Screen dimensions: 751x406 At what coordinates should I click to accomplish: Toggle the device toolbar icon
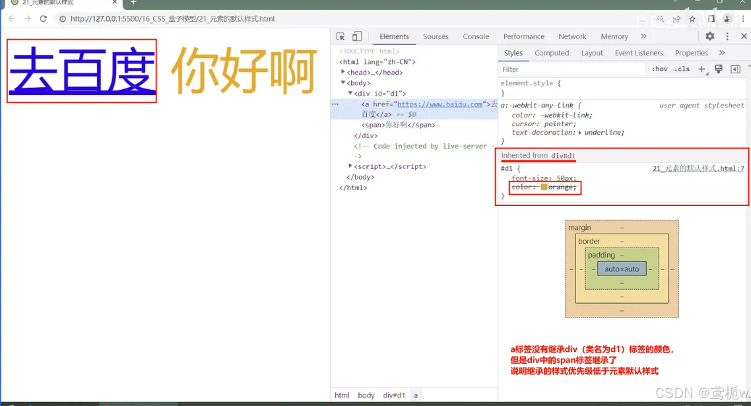tap(357, 36)
